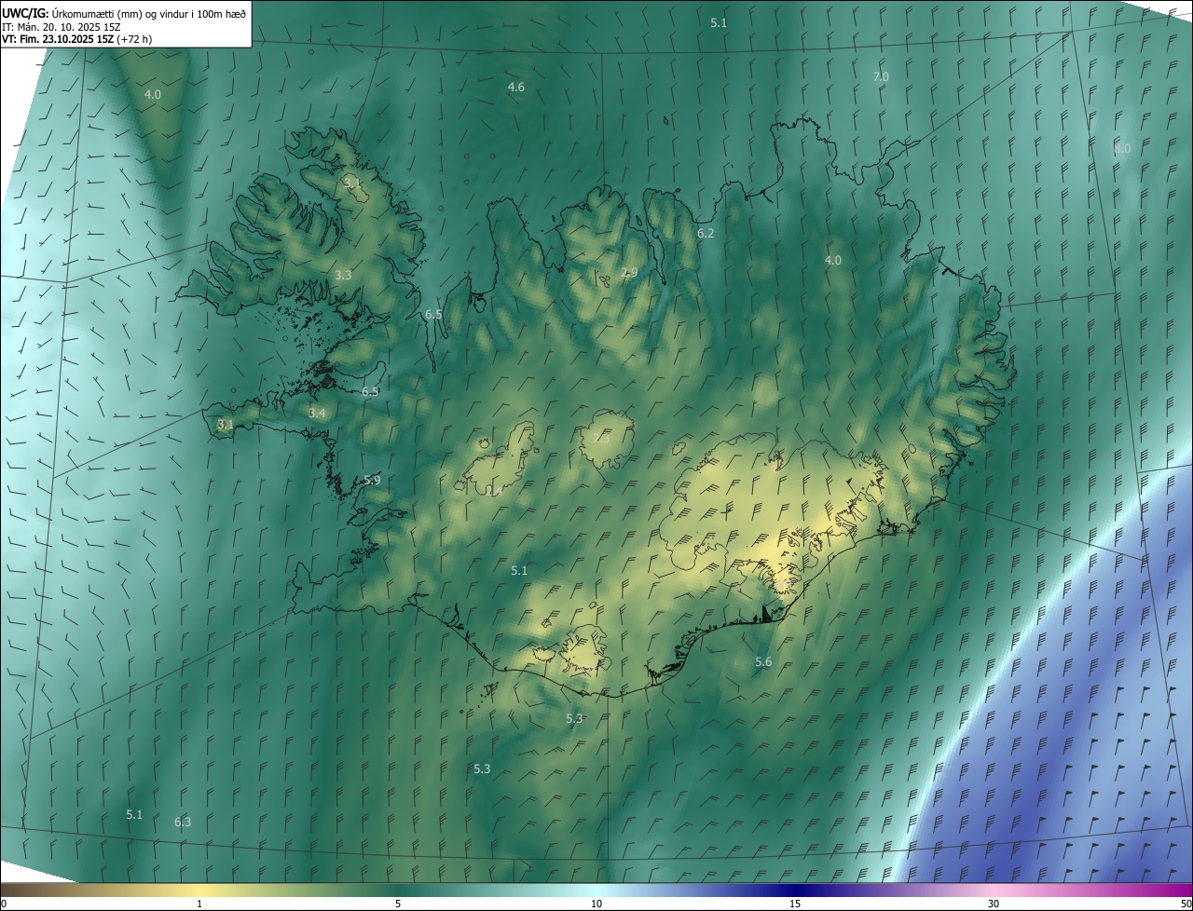Click the 'VT: Fim. 23.10.2025 15Z (+72 h)' line
The height and width of the screenshot is (911, 1193).
[x=77, y=39]
